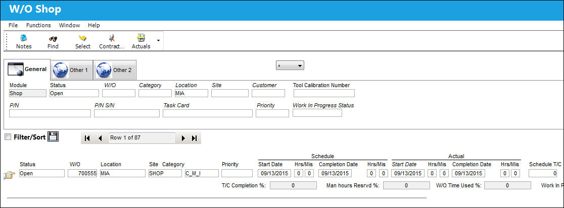Screen dimensions: 564x208
Task: Expand toolbar overflow arrow next to Actuals
Action: (x=158, y=40)
